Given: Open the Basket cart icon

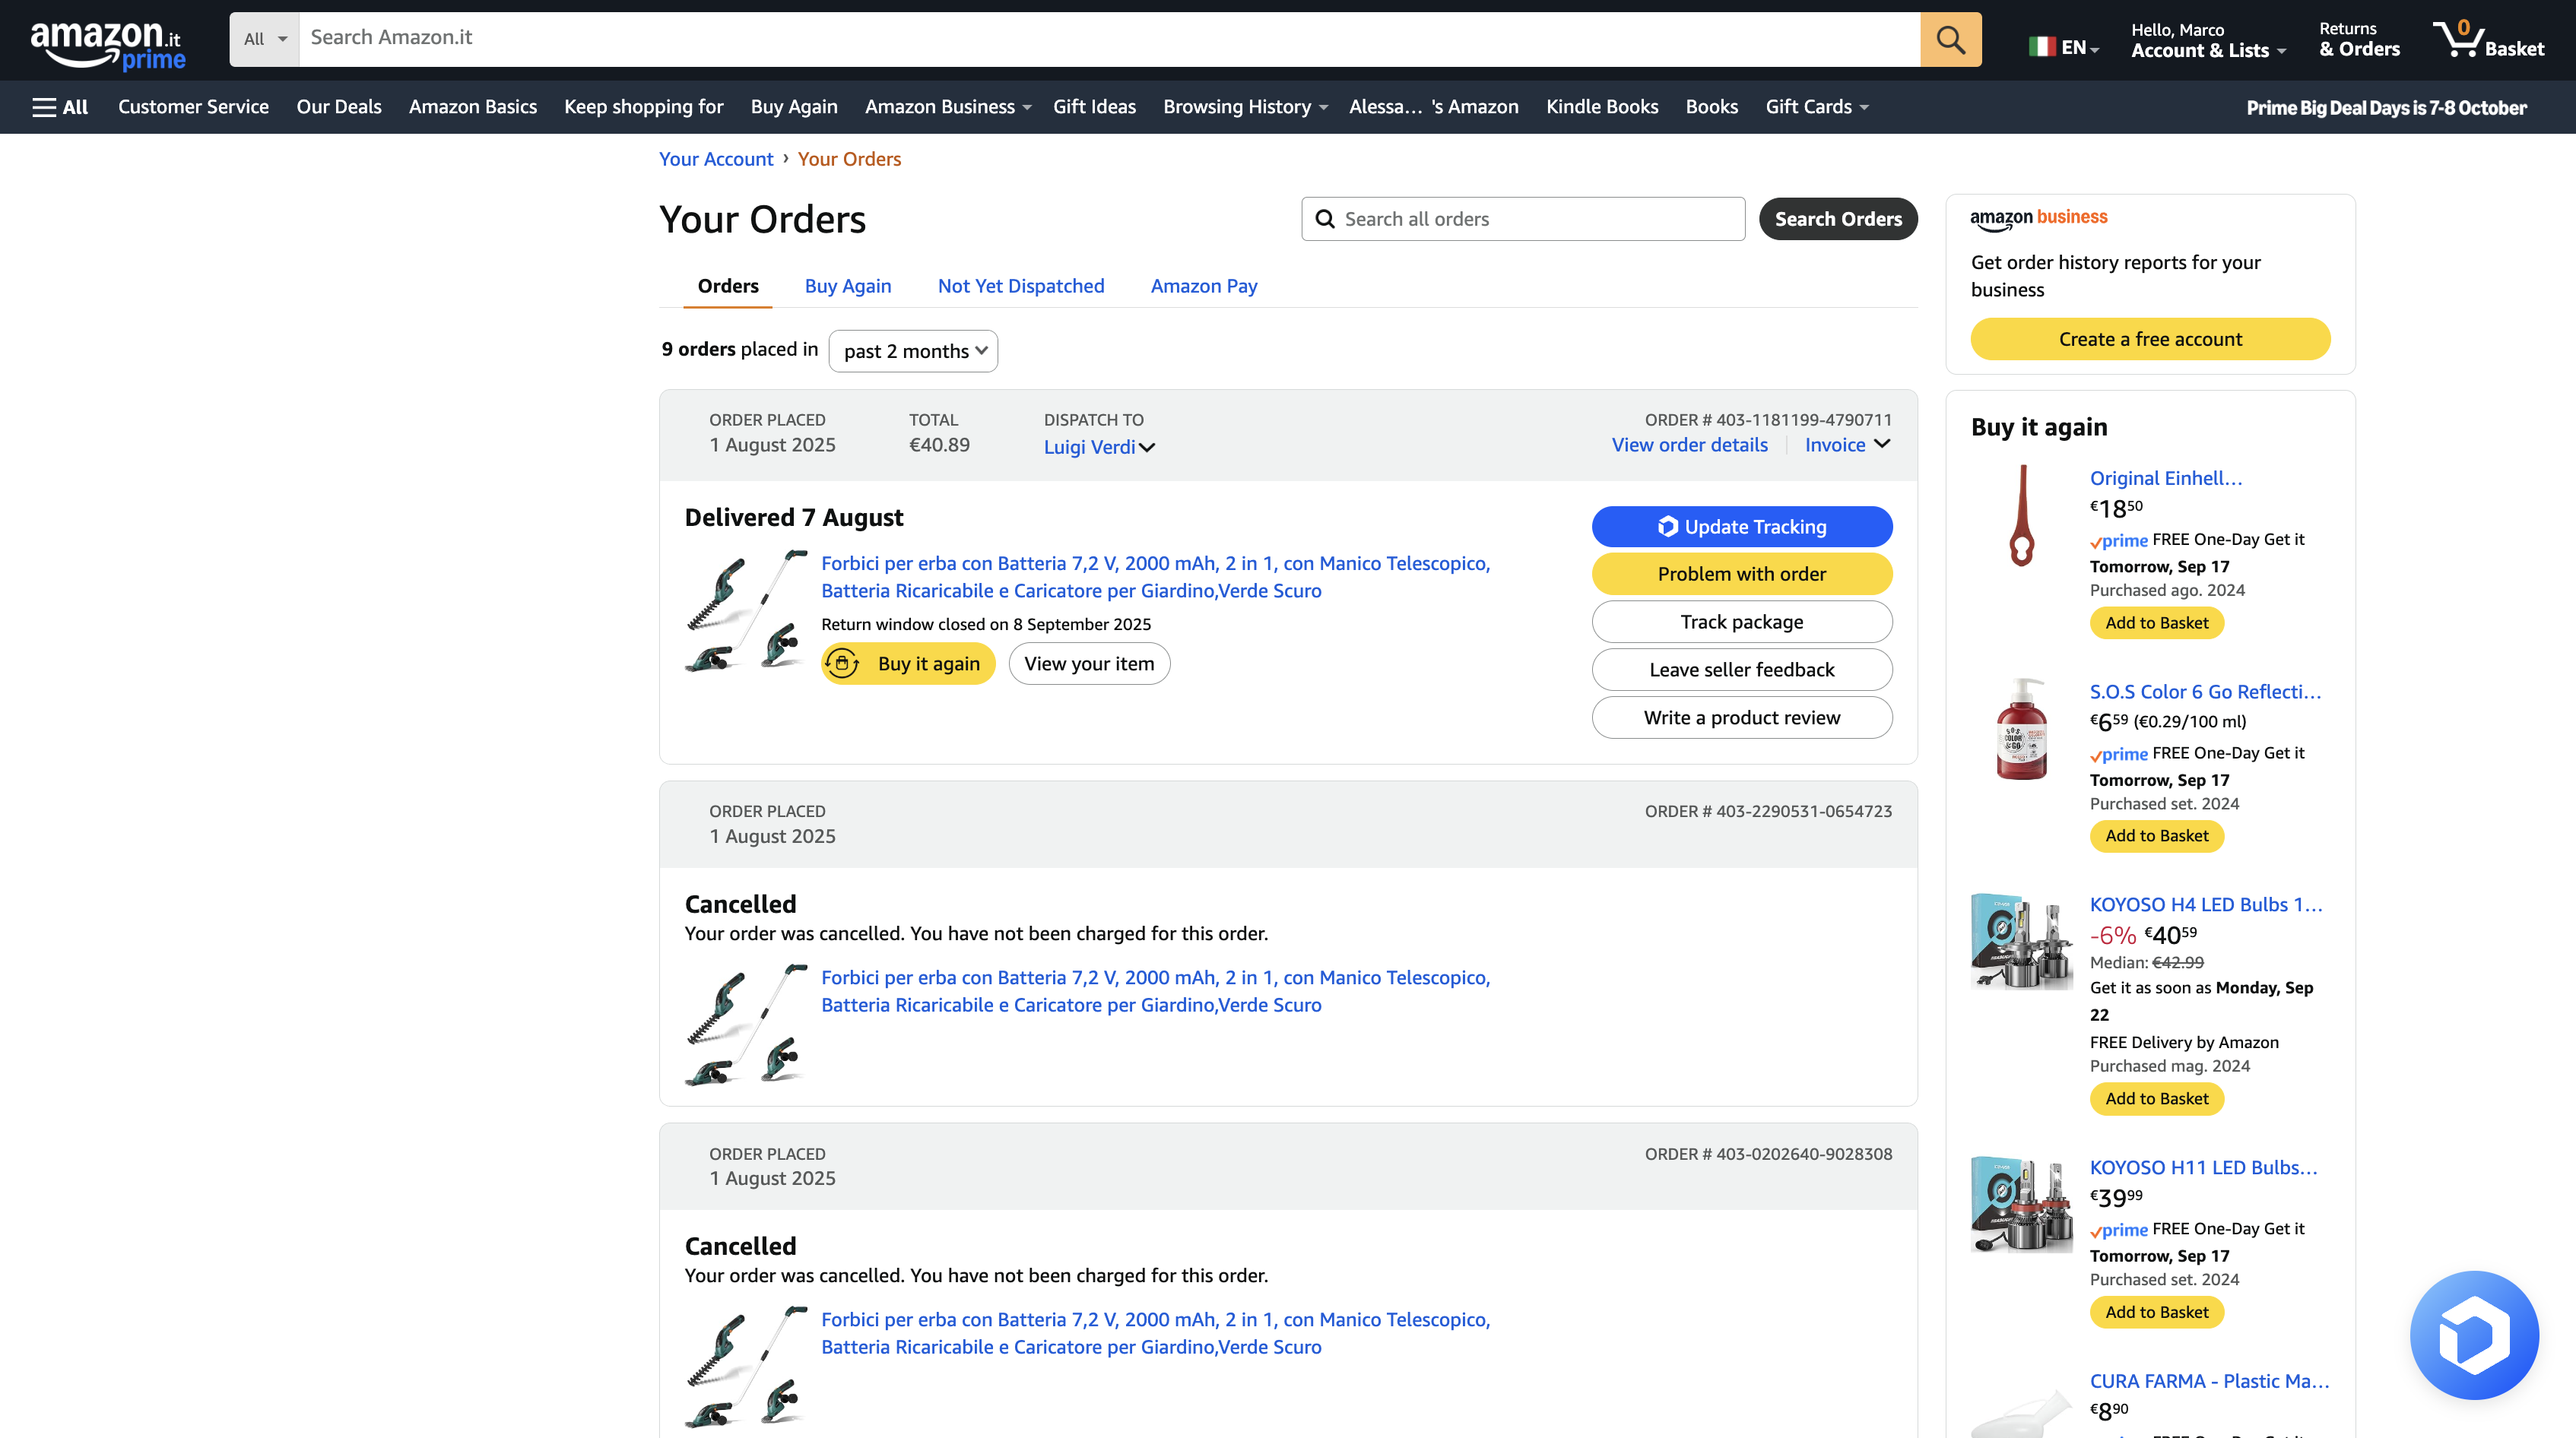Looking at the screenshot, I should click(x=2488, y=39).
